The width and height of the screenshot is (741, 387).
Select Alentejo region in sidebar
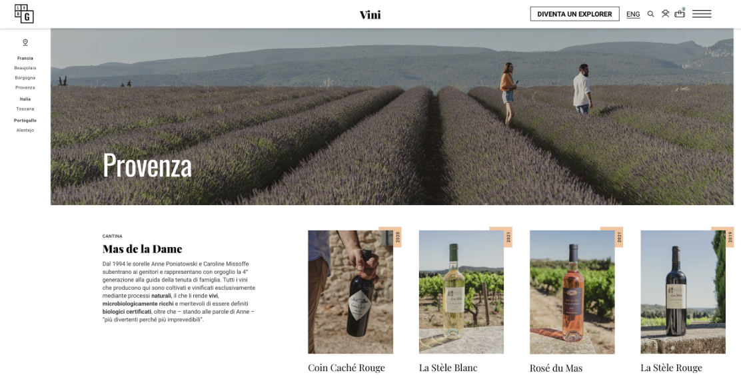(x=25, y=130)
